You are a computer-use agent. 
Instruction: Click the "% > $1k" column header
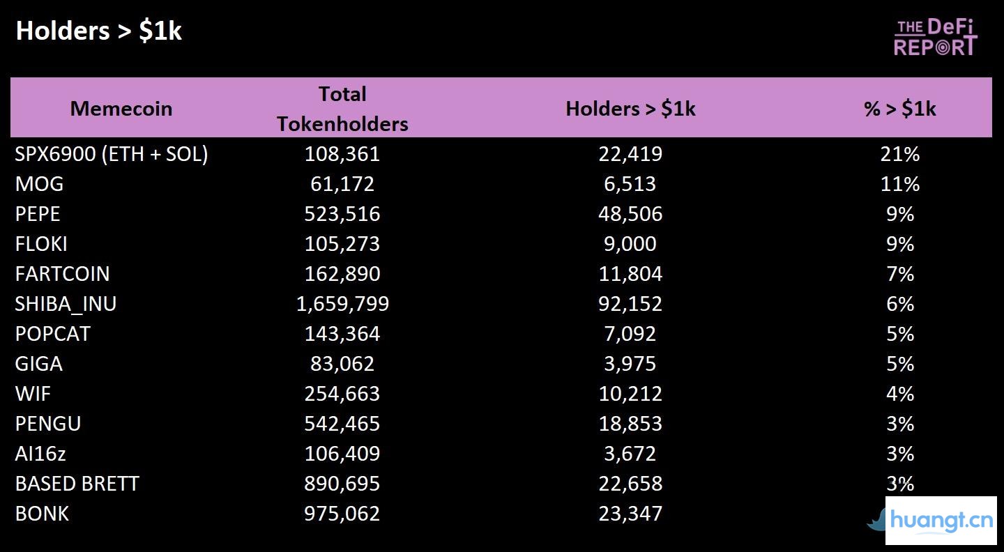(x=899, y=109)
